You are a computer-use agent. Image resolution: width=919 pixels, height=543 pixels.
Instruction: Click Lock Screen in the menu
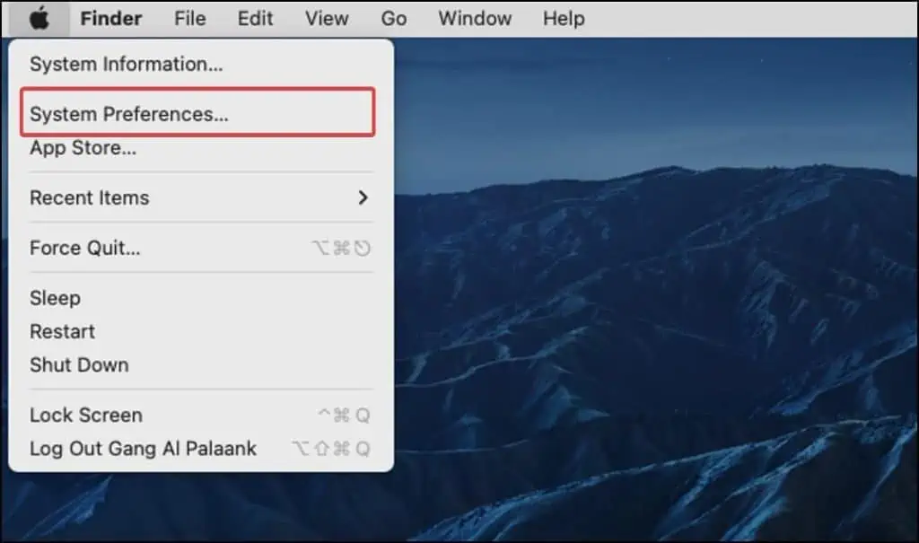tap(86, 415)
